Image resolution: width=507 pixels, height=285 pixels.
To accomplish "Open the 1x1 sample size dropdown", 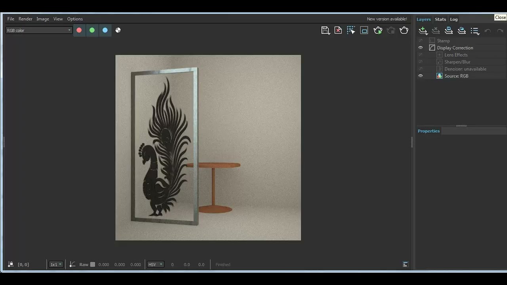I will point(56,264).
